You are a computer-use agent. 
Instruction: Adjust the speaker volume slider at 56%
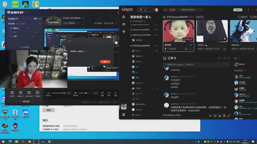[85, 93]
